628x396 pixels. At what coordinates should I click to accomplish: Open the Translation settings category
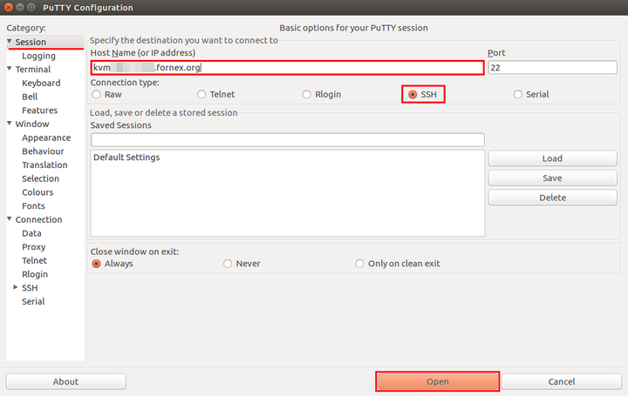pos(44,165)
